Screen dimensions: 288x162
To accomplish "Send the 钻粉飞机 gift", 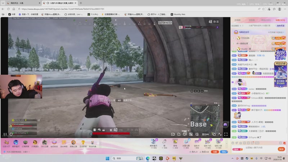I will click(x=208, y=143).
